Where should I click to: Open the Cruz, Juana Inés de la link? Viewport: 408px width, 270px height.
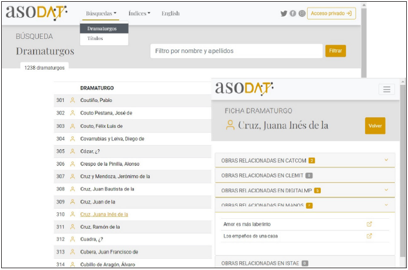(104, 214)
